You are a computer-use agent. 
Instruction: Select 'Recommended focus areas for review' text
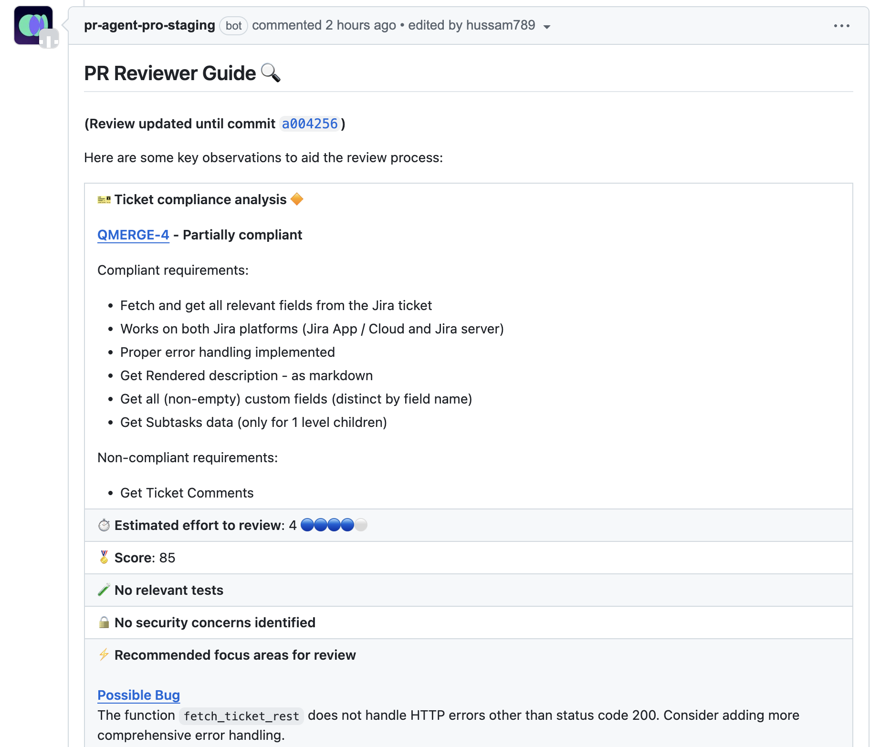pos(235,655)
